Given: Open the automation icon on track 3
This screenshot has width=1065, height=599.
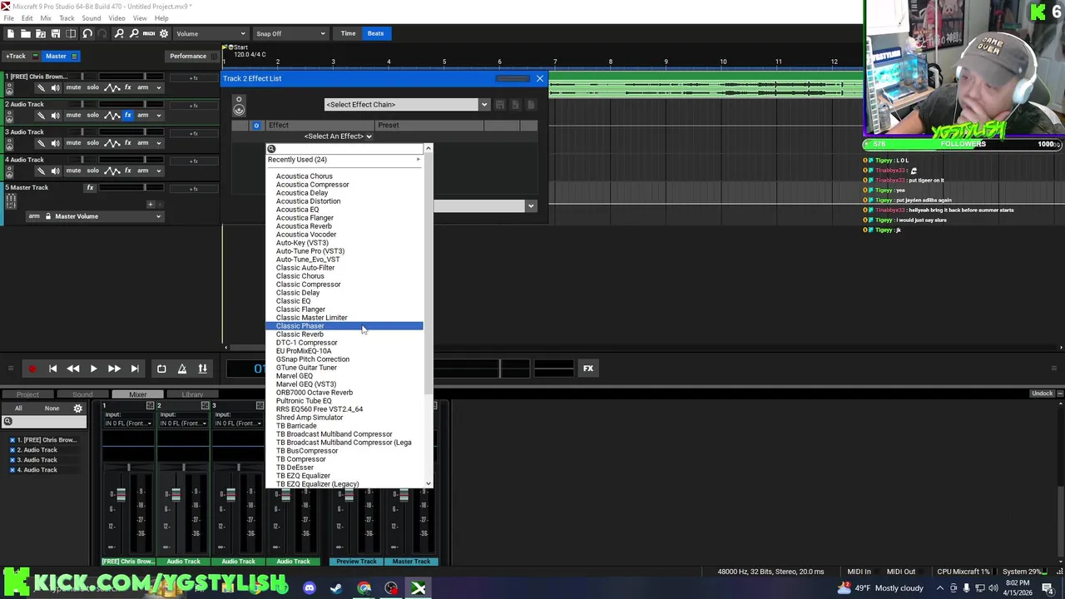Looking at the screenshot, I should pyautogui.click(x=112, y=143).
